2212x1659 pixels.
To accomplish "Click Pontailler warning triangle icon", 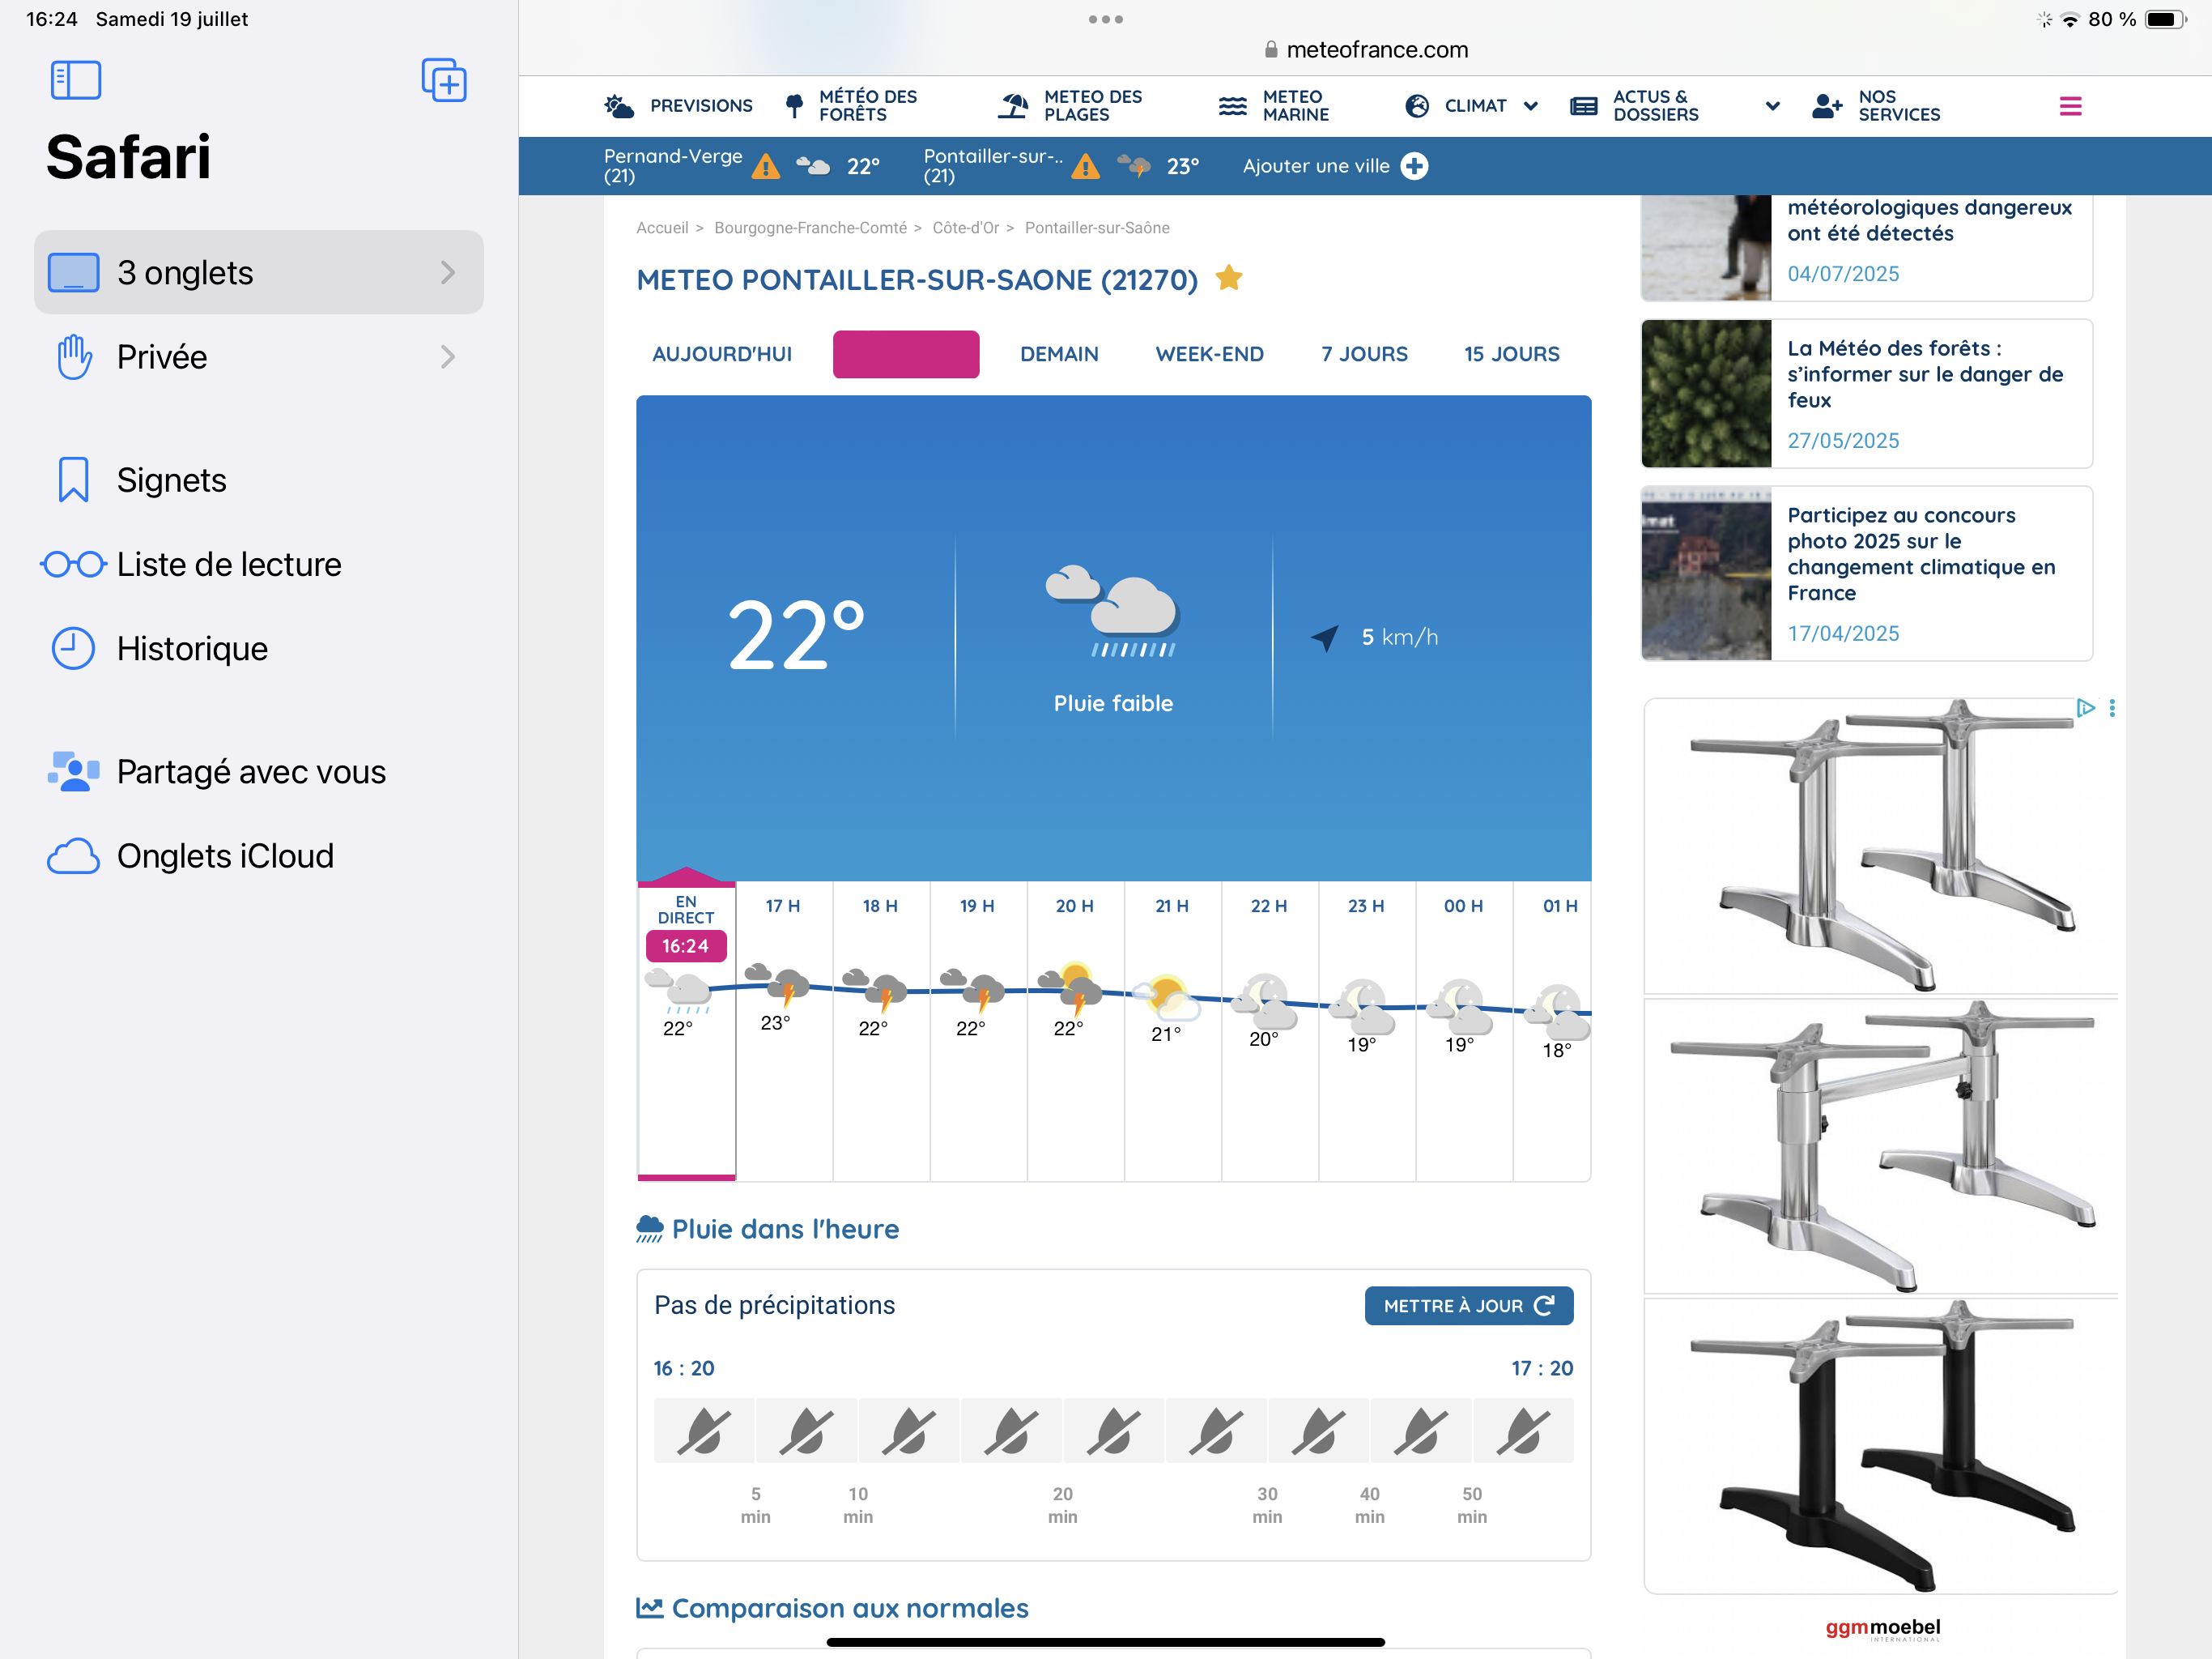I will pos(1085,167).
